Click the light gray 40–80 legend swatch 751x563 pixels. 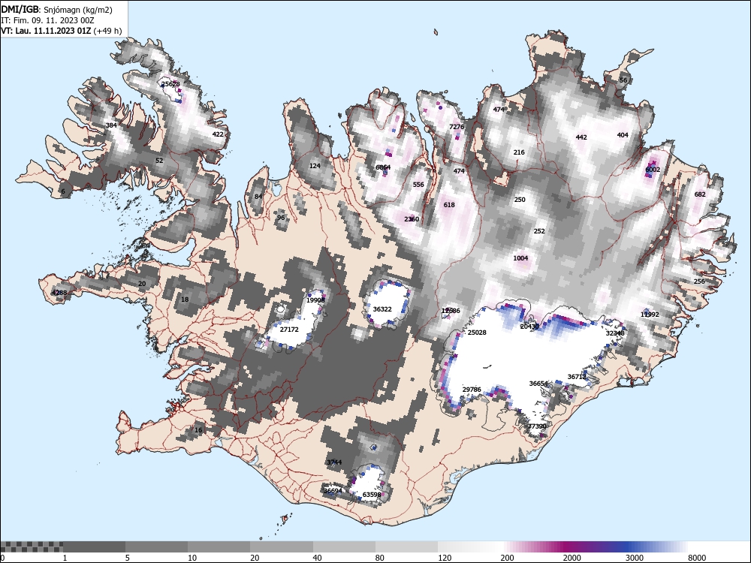[345, 547]
